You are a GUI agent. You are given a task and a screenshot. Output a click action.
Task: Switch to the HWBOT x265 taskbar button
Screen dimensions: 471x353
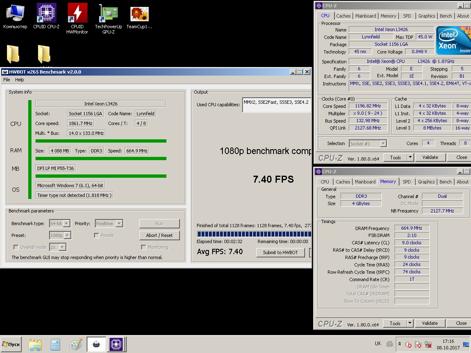[96, 344]
